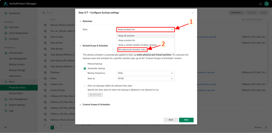Click the Infrastructure sidebar icon
This screenshot has height=133, width=272.
(6, 53)
